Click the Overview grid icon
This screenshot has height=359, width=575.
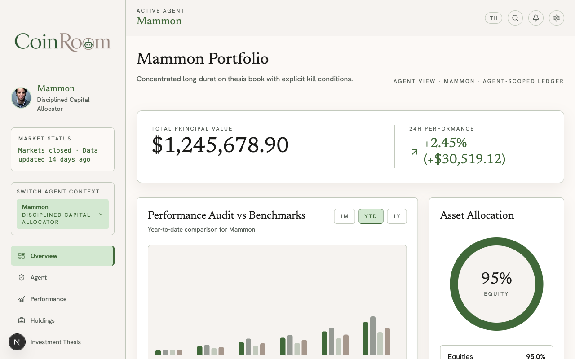point(22,256)
